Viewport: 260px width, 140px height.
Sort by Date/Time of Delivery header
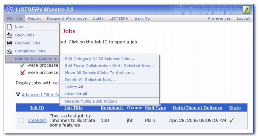point(197,108)
